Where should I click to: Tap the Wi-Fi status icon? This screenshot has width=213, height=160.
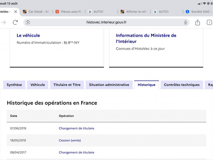point(204,3)
